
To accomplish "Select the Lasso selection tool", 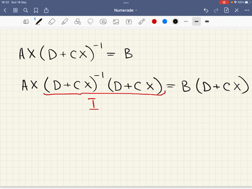I will coord(90,22).
